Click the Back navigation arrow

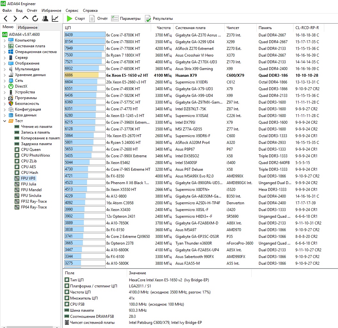tap(6, 19)
